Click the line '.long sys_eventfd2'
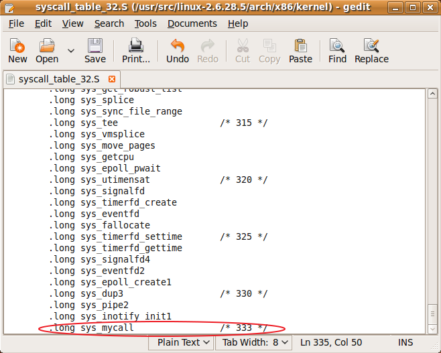Viewport: 441px width, 353px height. click(x=97, y=271)
